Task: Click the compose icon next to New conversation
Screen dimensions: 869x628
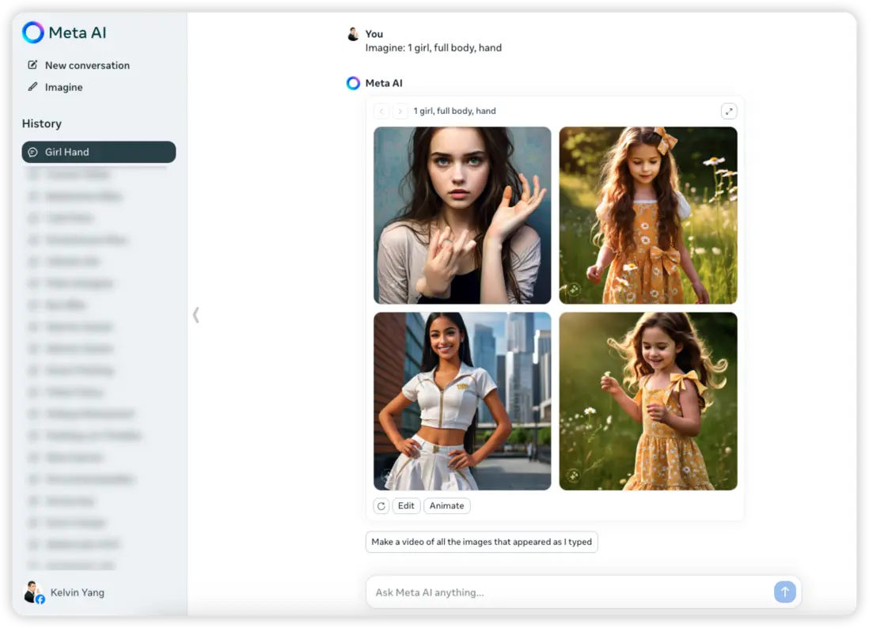Action: click(32, 65)
